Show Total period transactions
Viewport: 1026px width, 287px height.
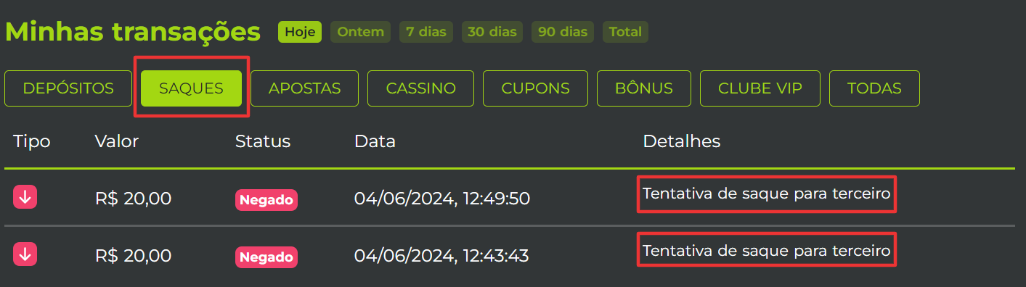click(x=625, y=32)
